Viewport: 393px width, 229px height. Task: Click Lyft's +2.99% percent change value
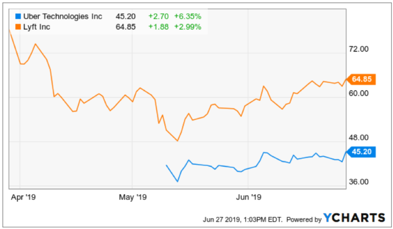(188, 27)
